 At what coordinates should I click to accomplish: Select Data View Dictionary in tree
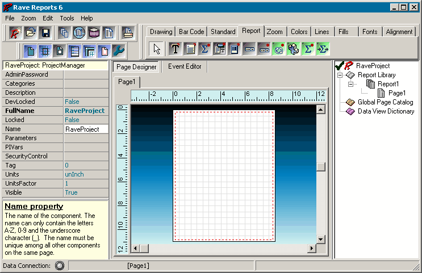click(x=386, y=111)
